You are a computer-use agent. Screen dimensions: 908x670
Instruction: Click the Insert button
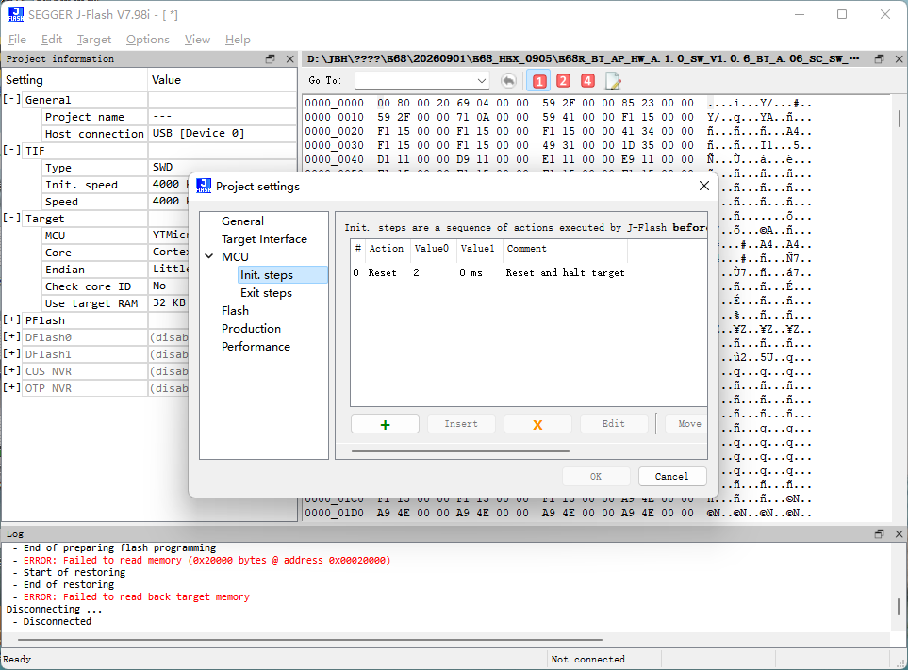[461, 424]
